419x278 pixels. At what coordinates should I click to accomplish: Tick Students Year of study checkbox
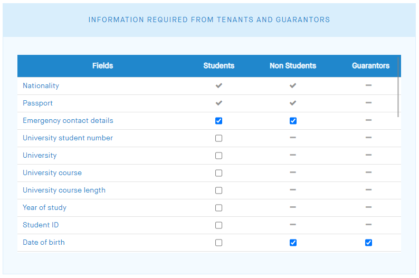(219, 208)
